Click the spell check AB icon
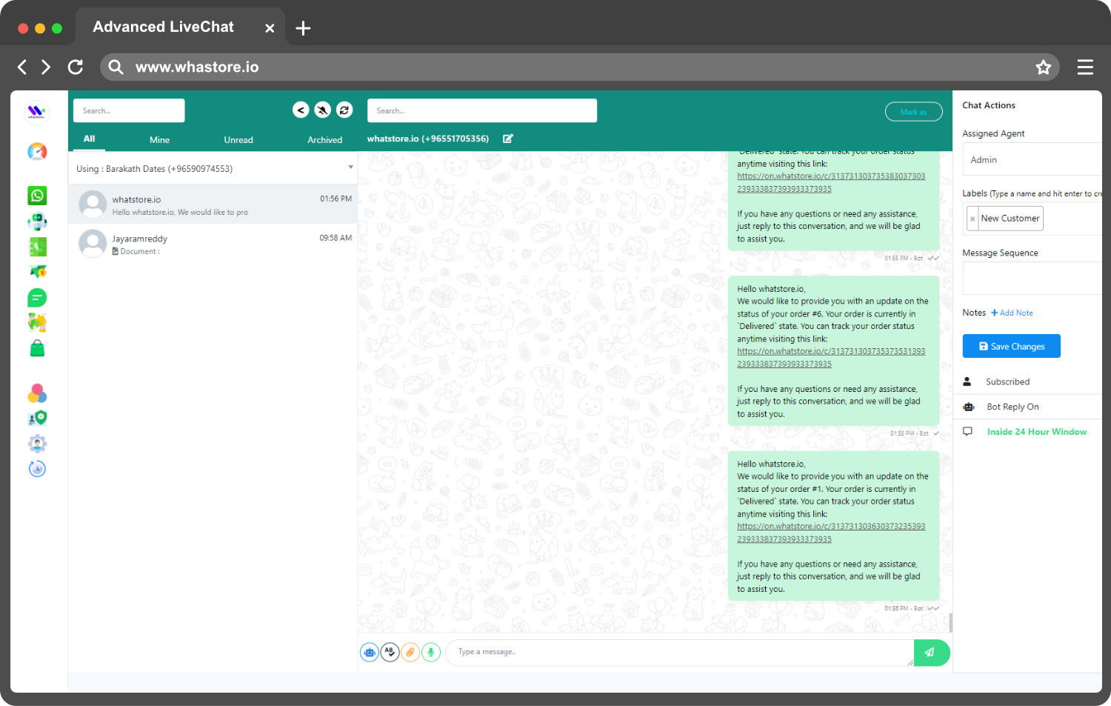The image size is (1111, 706). (390, 652)
